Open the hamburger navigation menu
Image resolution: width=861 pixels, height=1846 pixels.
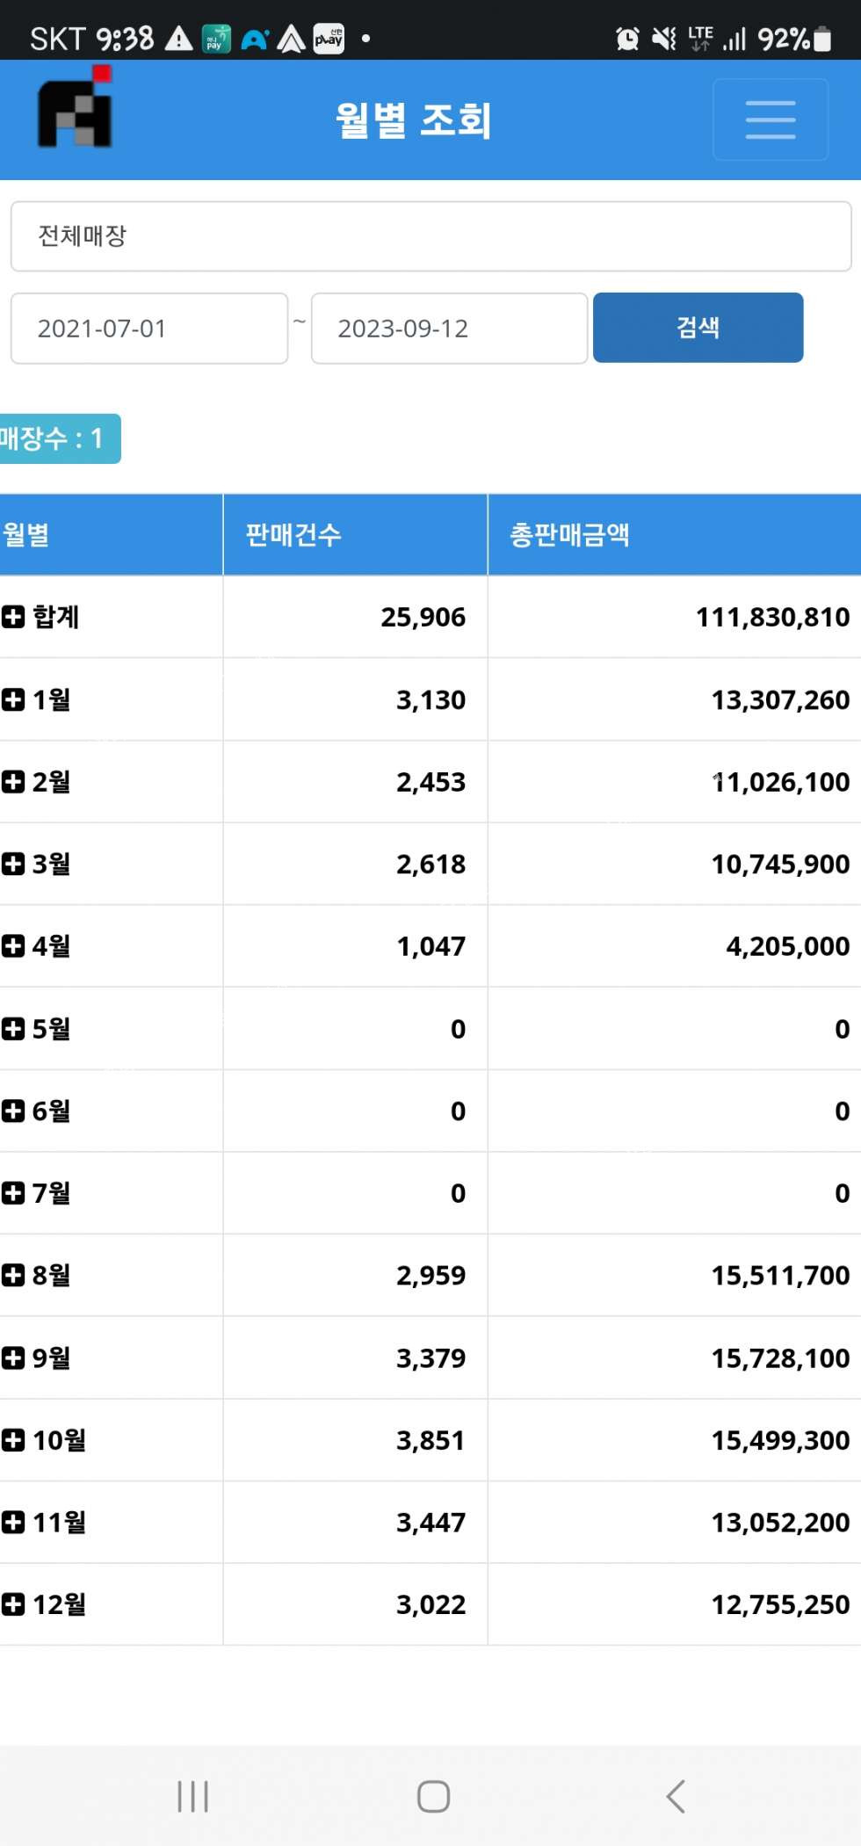770,119
